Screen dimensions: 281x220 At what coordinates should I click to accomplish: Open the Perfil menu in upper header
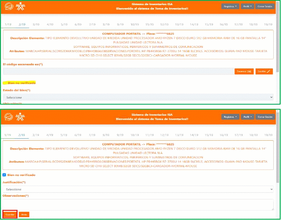pos(247,7)
